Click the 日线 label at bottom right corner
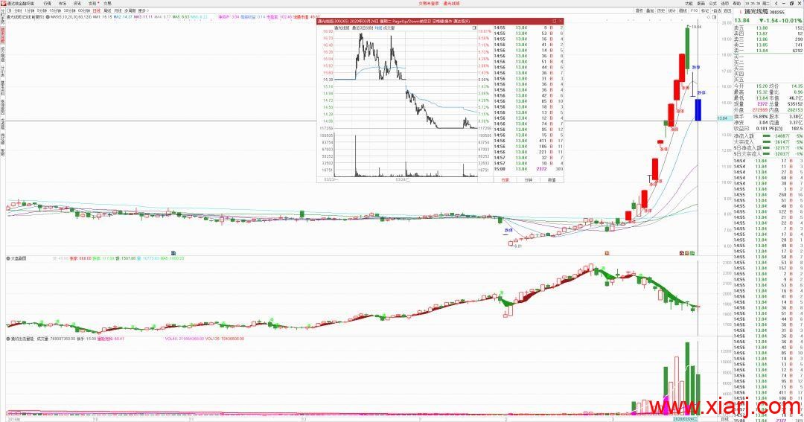 (x=724, y=419)
